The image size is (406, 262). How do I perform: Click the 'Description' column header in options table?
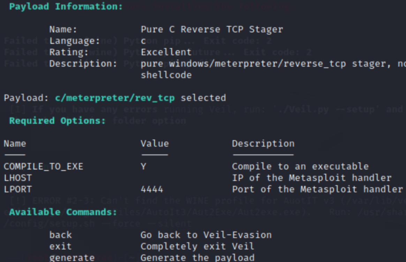[263, 143]
